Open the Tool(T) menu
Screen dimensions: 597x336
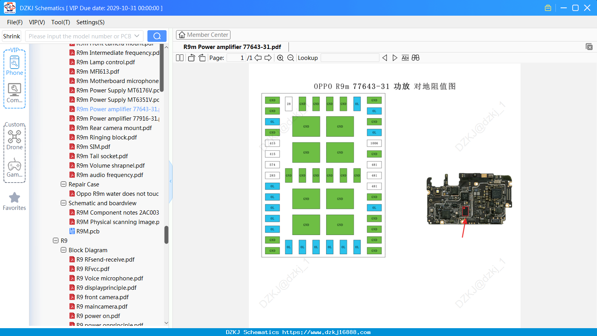[61, 22]
